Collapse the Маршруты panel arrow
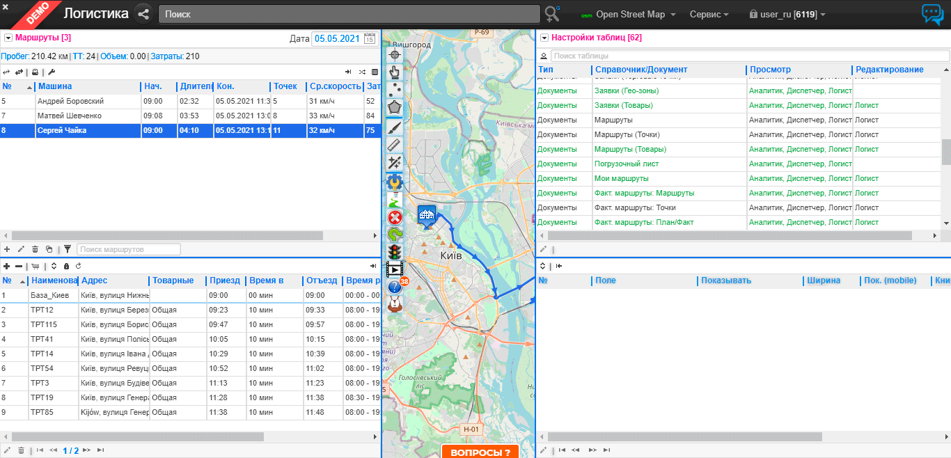951x458 pixels. pyautogui.click(x=8, y=38)
